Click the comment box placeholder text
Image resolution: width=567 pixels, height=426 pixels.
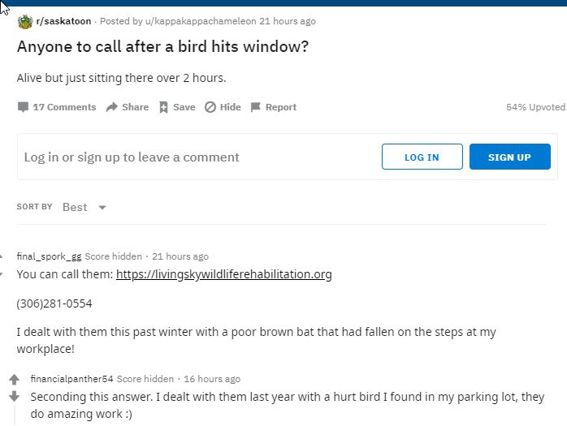pos(132,157)
